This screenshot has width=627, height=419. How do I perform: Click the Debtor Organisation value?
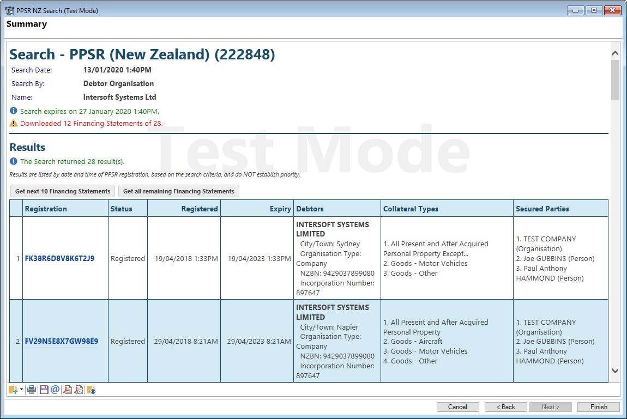(118, 83)
